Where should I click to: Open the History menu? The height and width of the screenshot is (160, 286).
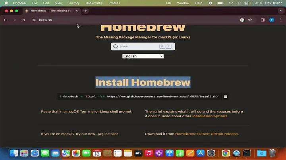click(x=74, y=3)
